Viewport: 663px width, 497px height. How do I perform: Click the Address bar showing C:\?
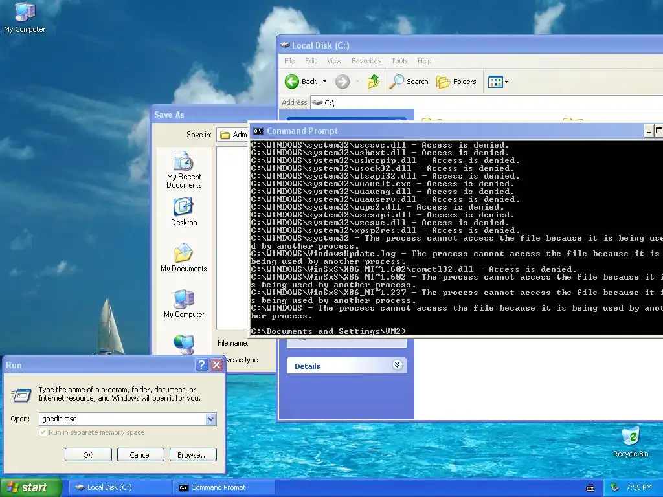487,102
